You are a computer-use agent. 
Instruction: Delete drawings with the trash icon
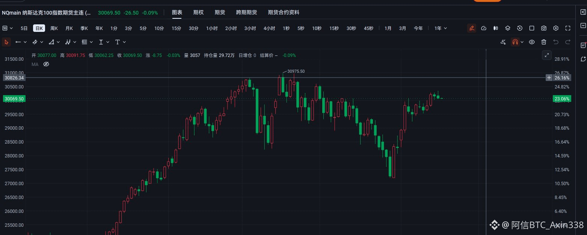[544, 42]
